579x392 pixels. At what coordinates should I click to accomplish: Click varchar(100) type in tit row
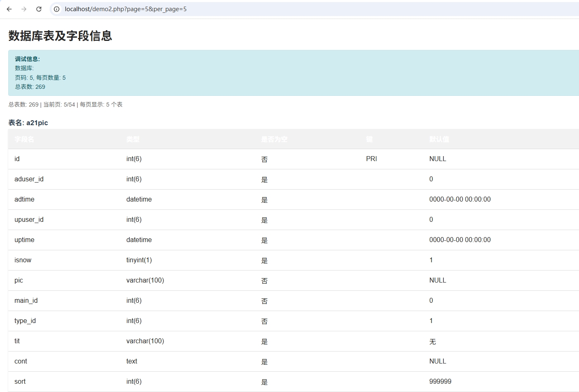point(145,341)
